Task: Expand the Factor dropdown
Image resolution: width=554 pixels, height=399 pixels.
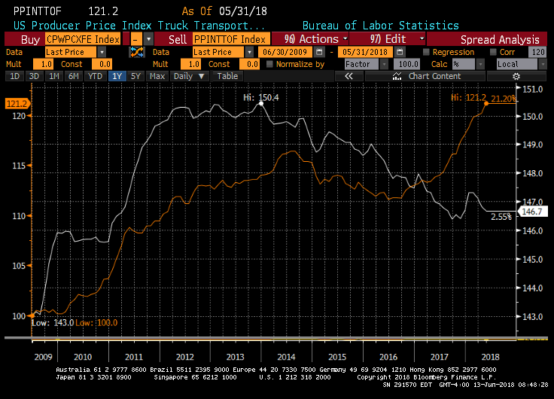Action: [384, 64]
